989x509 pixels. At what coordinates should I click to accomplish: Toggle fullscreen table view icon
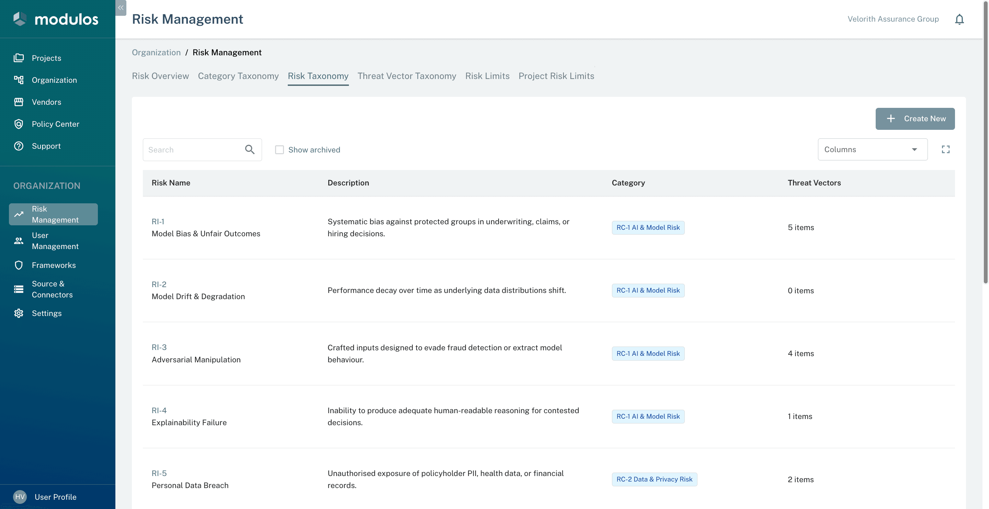point(946,149)
